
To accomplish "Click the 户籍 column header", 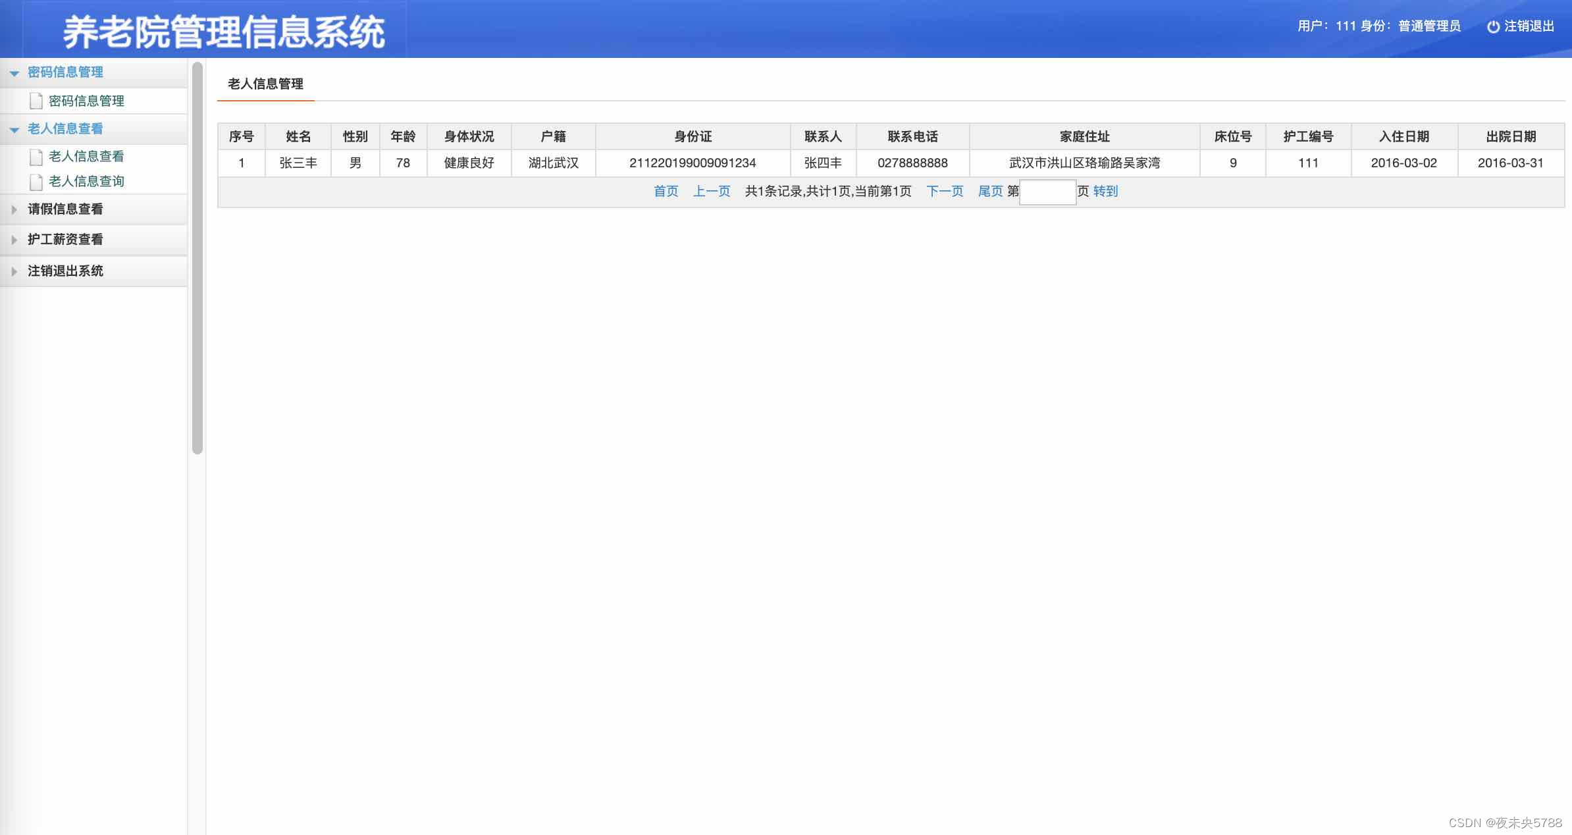I will (x=554, y=136).
